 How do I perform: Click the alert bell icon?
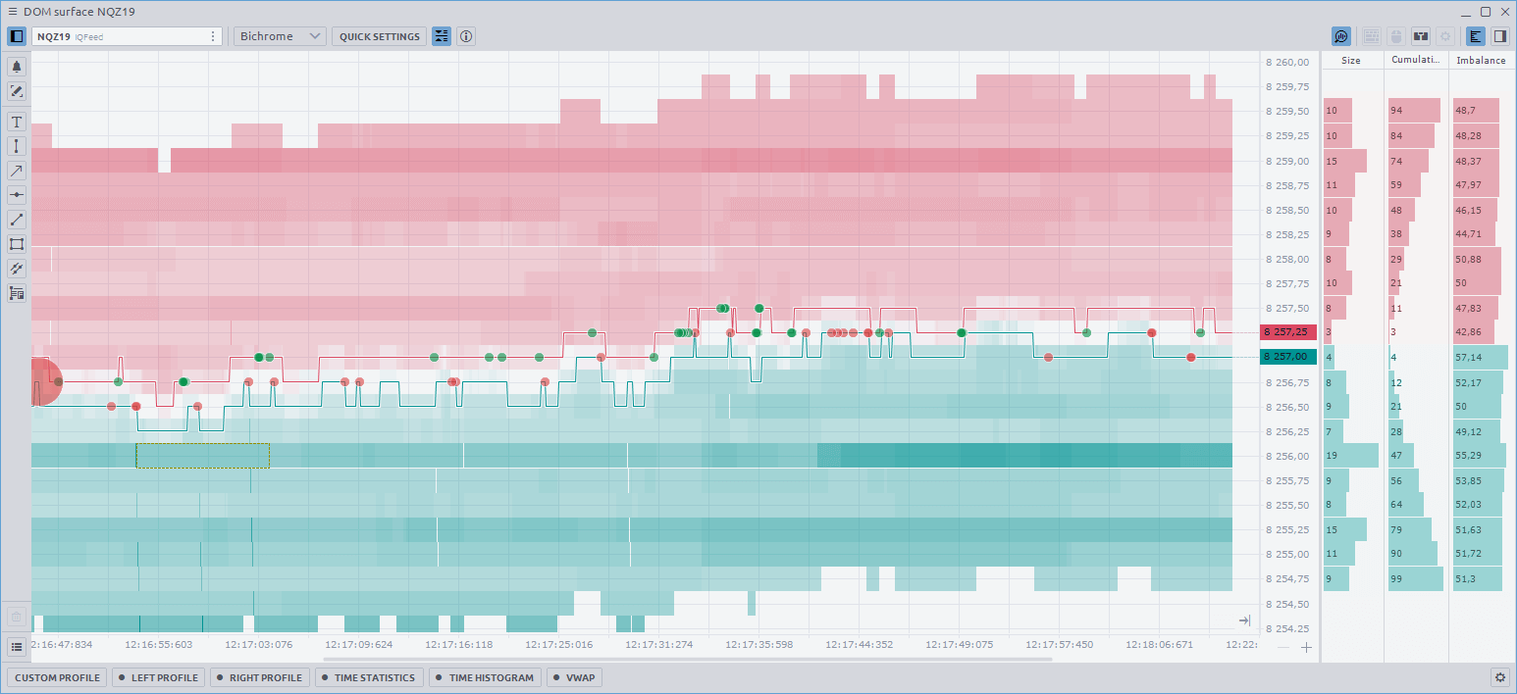coord(16,67)
